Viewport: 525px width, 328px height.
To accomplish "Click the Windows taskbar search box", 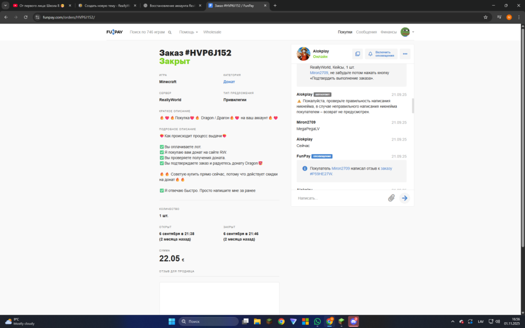I will [x=208, y=321].
